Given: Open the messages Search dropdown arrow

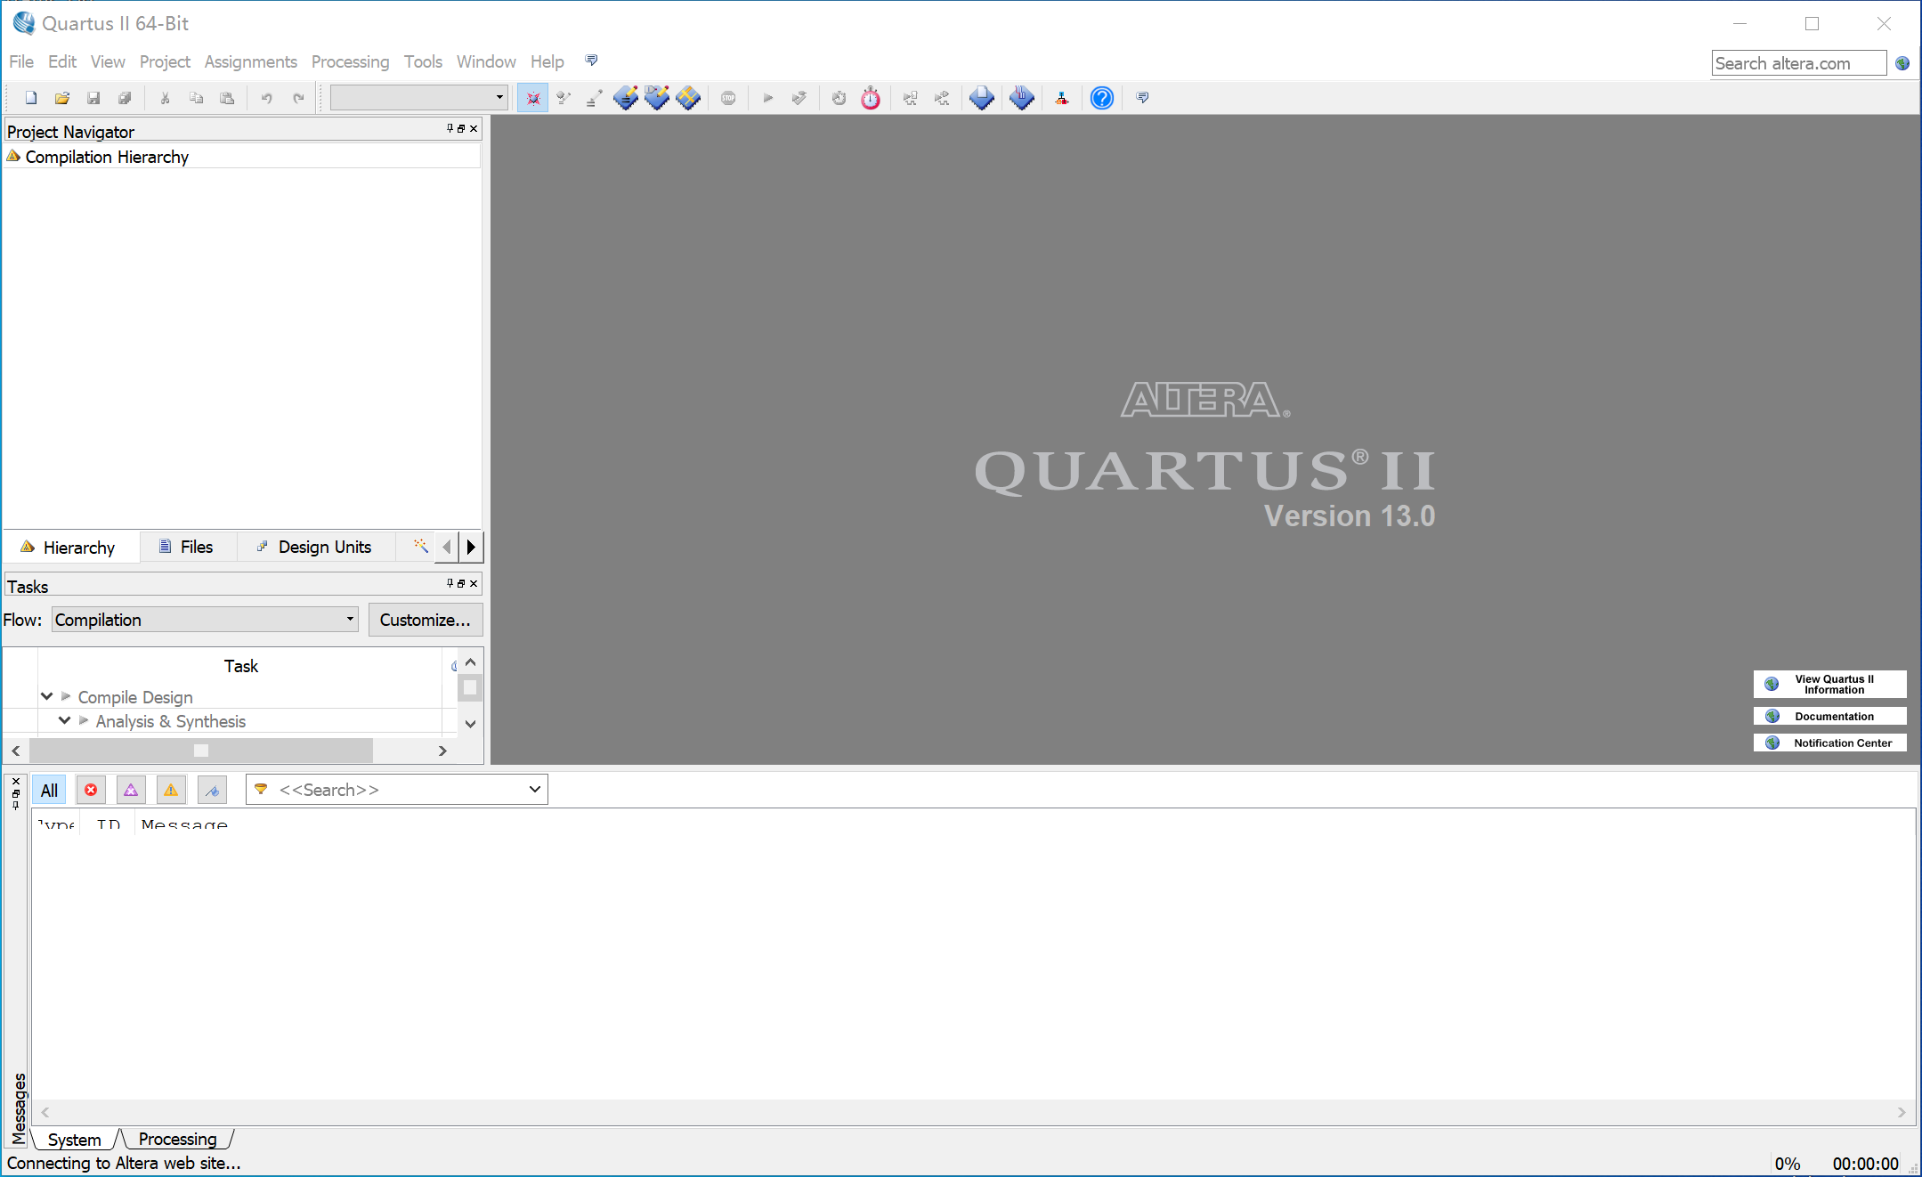Looking at the screenshot, I should pyautogui.click(x=534, y=790).
